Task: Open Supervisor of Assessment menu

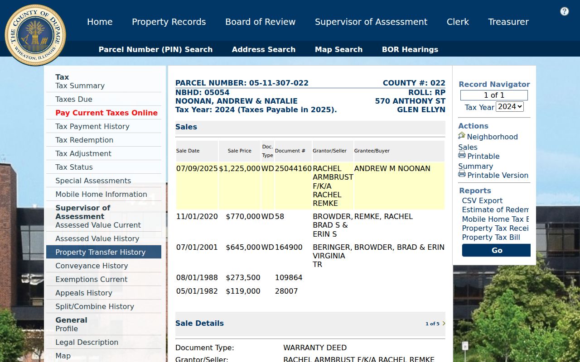Action: [371, 22]
